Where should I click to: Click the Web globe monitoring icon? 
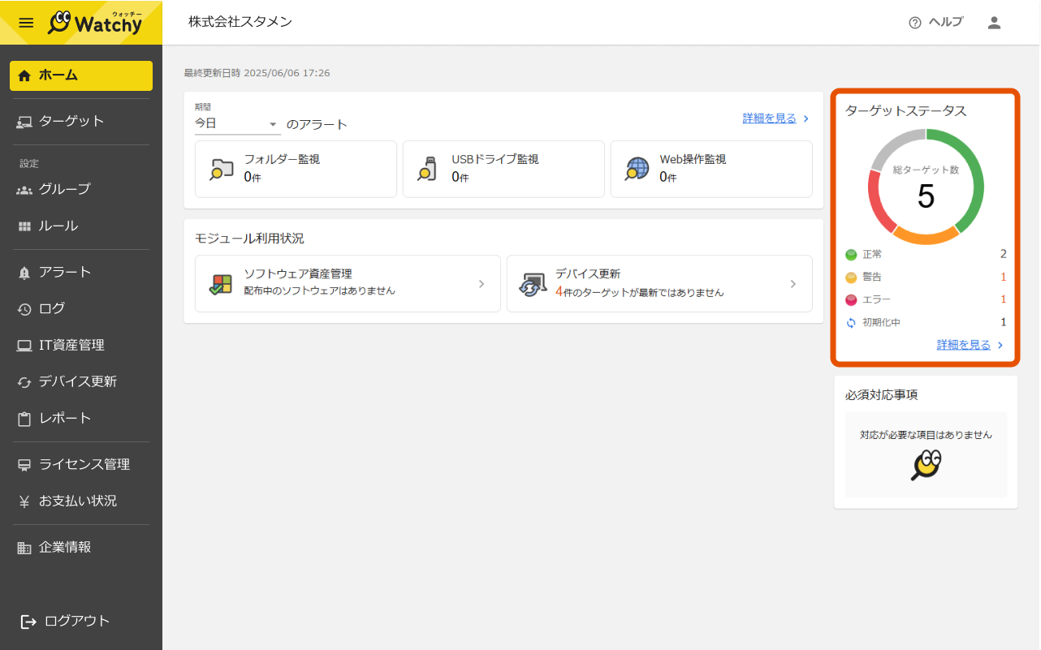click(637, 169)
